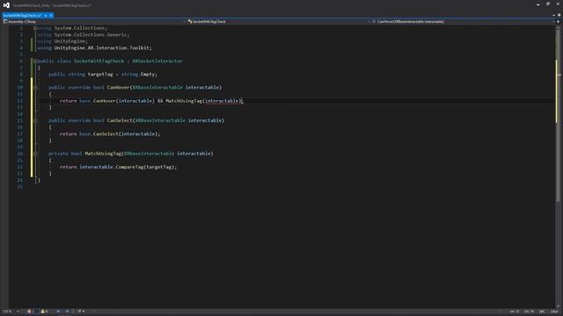Image resolution: width=563 pixels, height=316 pixels.
Task: Click the split editor icon at top right
Action: click(x=558, y=22)
